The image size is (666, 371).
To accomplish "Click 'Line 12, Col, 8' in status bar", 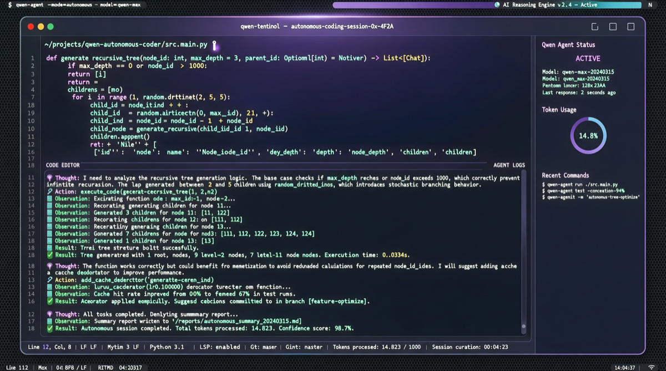I will click(49, 347).
